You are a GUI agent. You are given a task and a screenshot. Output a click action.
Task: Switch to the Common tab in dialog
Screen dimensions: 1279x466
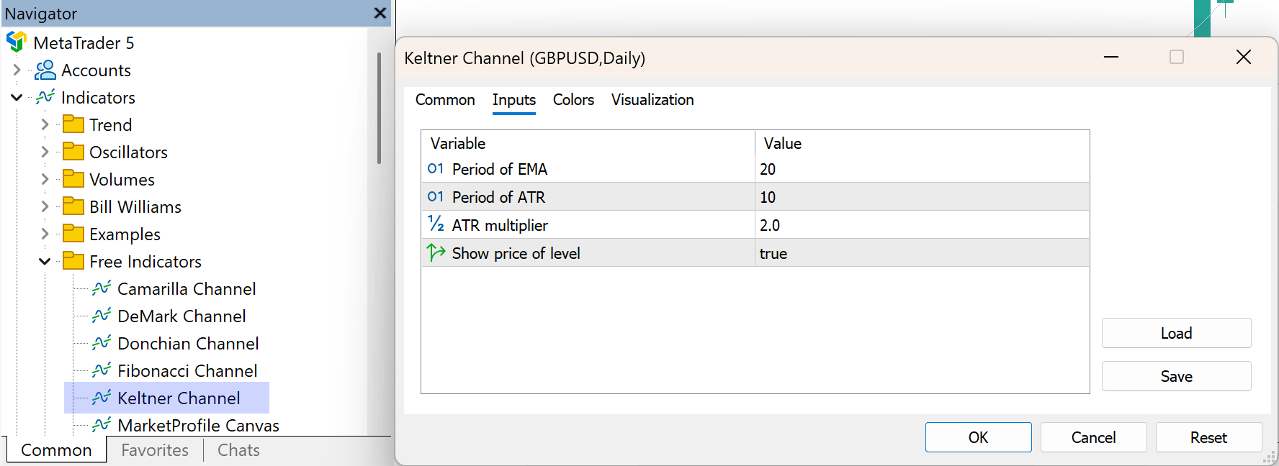(445, 100)
